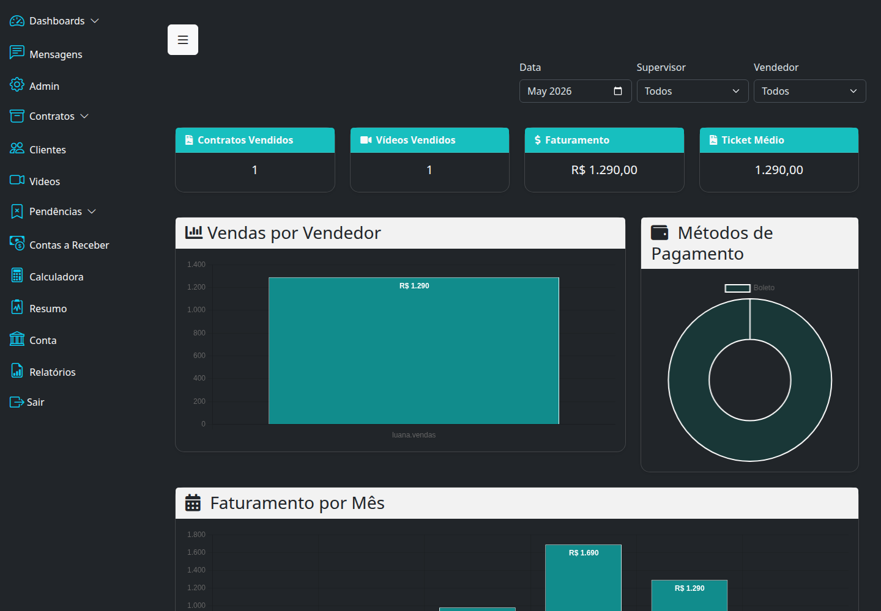
Task: Click the Vídeos Vendidos card header
Action: (x=429, y=140)
